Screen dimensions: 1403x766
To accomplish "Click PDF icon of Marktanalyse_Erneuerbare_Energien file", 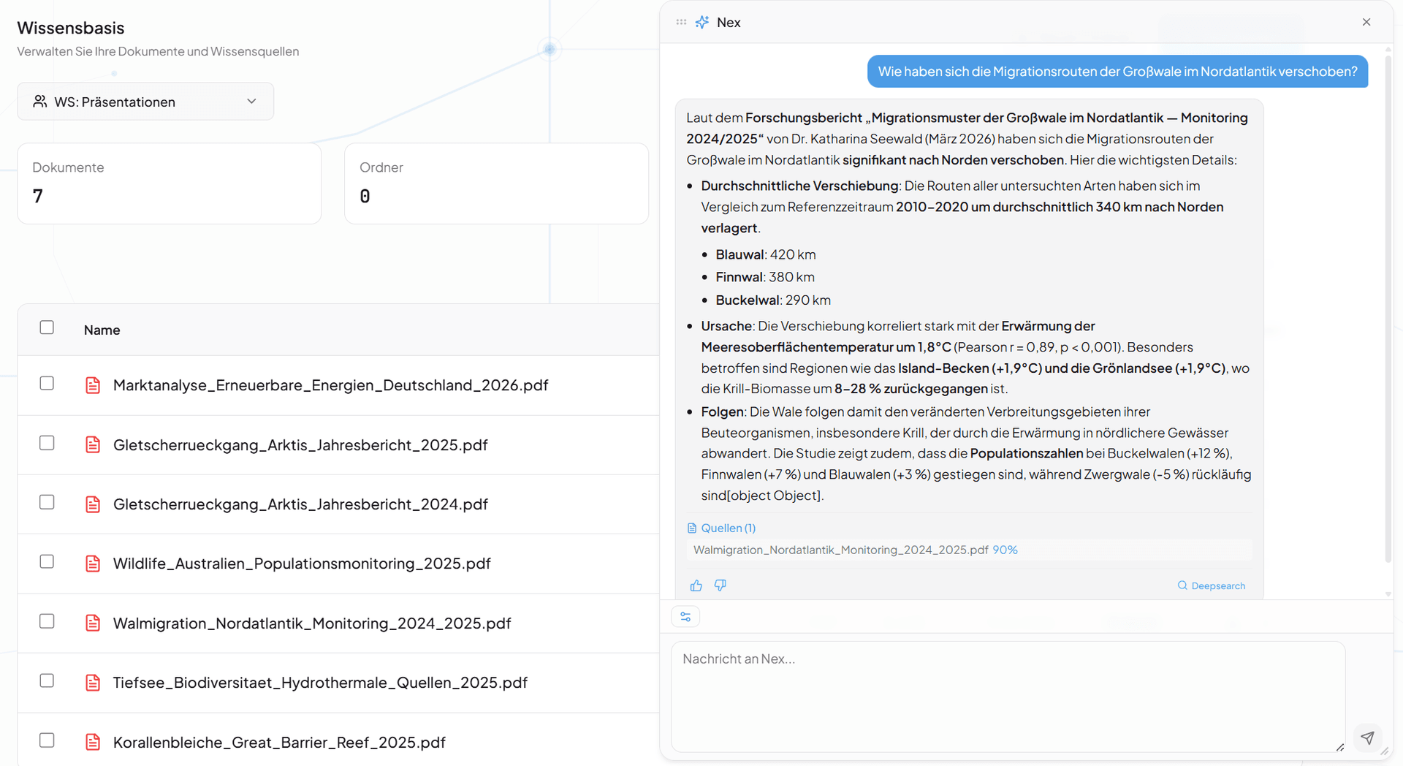I will point(93,385).
